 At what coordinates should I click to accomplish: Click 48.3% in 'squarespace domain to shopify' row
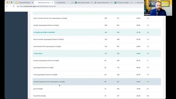138,68
